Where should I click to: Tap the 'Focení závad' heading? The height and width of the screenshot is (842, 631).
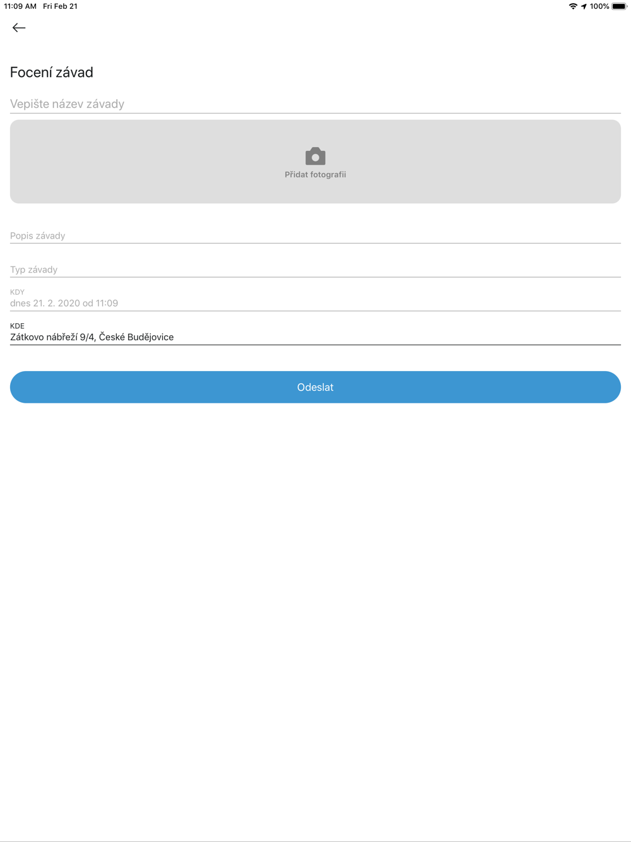pos(52,72)
